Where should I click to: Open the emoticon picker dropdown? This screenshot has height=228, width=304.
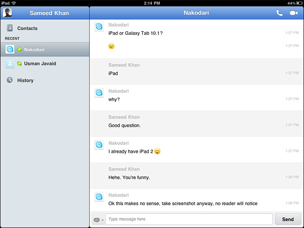(99, 220)
